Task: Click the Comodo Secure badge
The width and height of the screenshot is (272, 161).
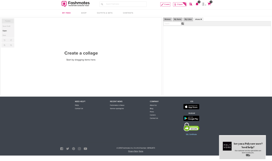Action: pos(191,127)
